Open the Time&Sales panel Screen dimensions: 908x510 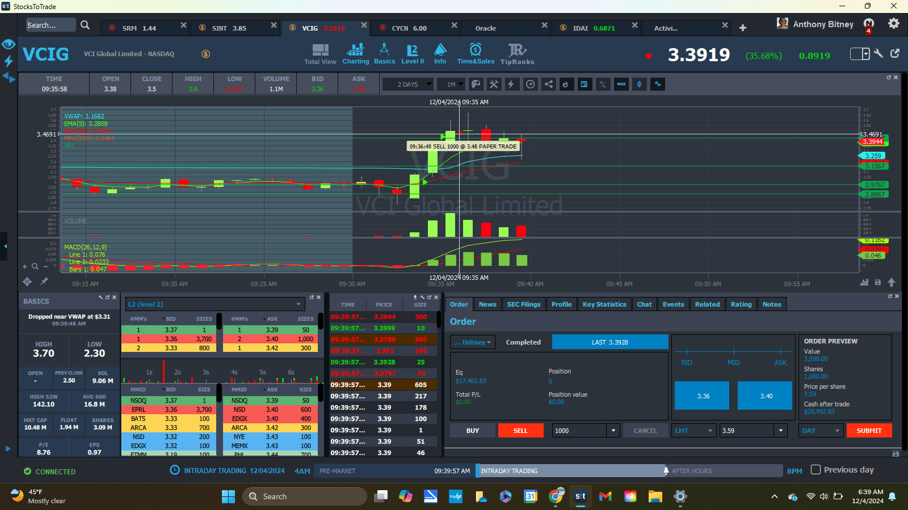[476, 54]
